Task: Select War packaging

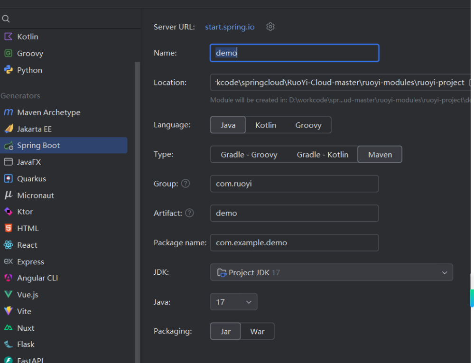Action: [257, 331]
